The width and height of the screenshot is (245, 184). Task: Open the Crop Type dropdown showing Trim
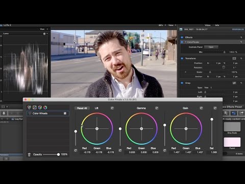(208, 87)
